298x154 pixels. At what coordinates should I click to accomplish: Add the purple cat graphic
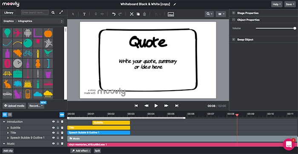click(17, 94)
